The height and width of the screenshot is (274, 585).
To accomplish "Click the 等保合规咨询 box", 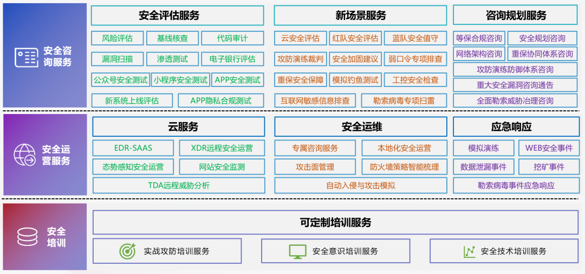I will point(479,38).
